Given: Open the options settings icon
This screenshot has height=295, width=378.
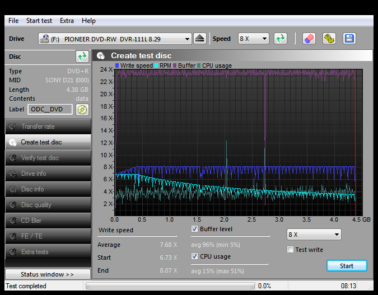Looking at the screenshot, I should click(x=329, y=39).
